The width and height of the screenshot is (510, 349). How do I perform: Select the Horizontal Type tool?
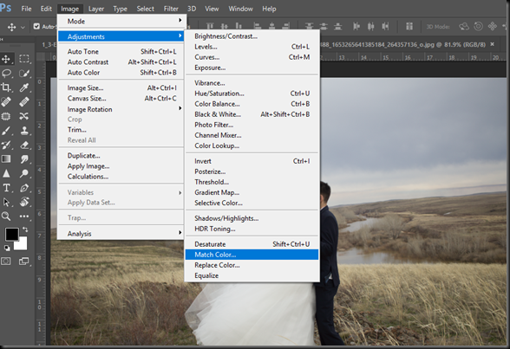pyautogui.click(x=6, y=188)
